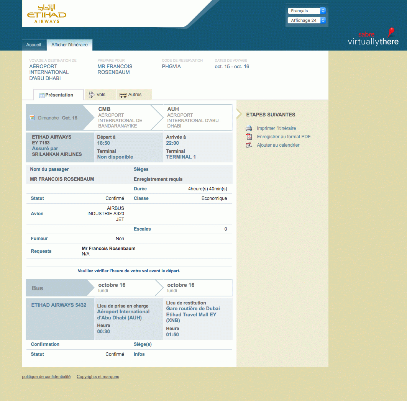Click the airplane icon on Vols tab
This screenshot has width=407, height=401.
click(x=92, y=95)
